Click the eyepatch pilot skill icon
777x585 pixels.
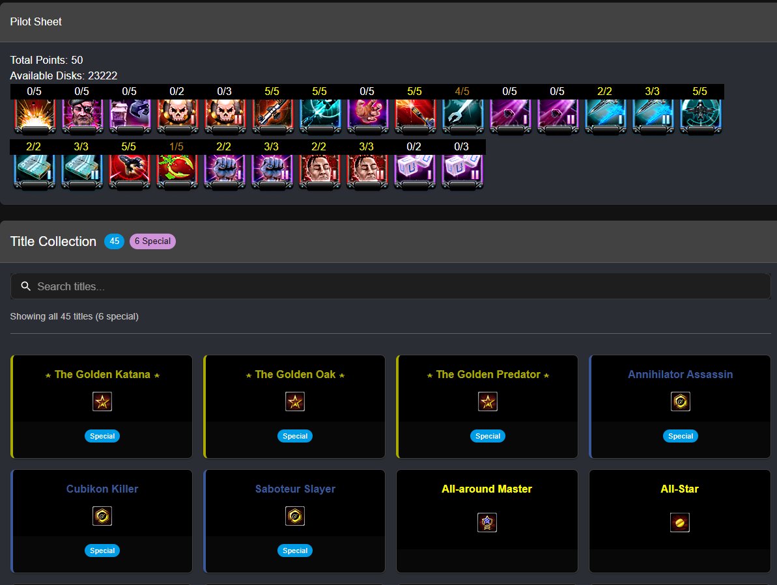(82, 116)
